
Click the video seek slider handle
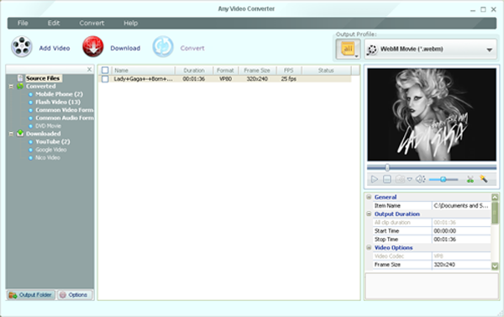pyautogui.click(x=387, y=167)
